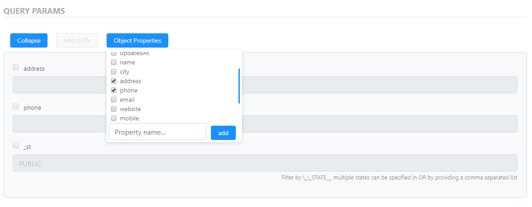
Task: Uncheck the address property in dropdown list
Action: (114, 81)
